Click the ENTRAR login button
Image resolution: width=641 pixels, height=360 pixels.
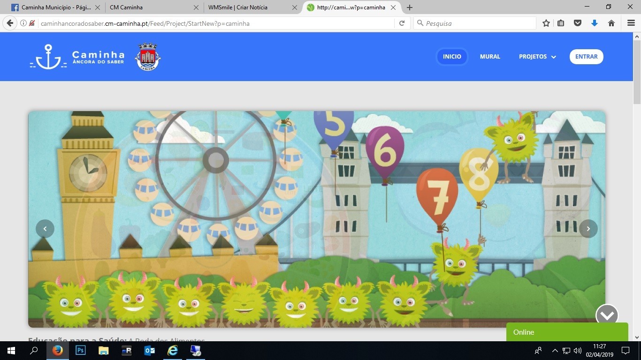tap(586, 57)
